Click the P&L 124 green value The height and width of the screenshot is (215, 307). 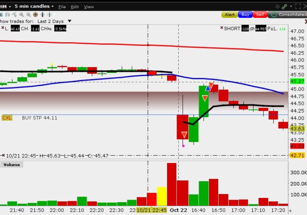pyautogui.click(x=282, y=29)
